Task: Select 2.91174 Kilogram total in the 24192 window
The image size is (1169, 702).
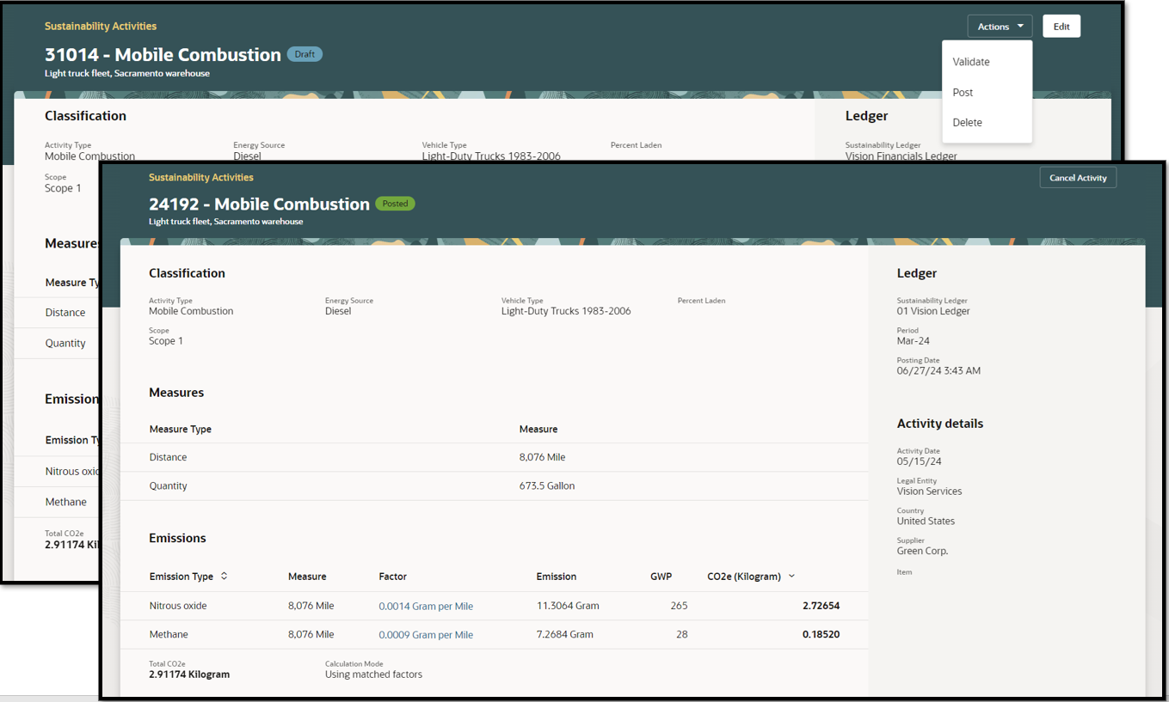Action: [x=189, y=675]
